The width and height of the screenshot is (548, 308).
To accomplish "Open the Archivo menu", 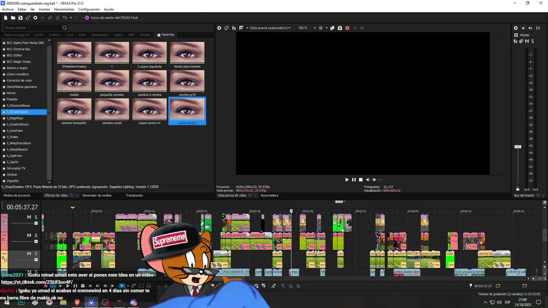I will [8, 9].
